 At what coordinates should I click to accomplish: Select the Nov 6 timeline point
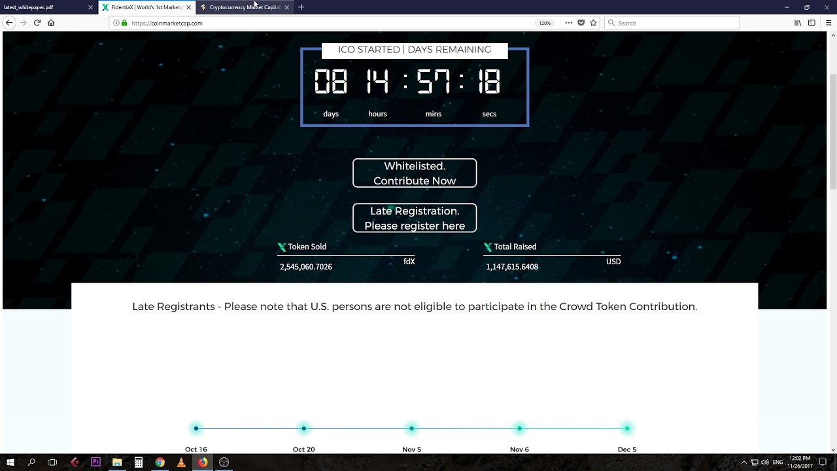[519, 428]
